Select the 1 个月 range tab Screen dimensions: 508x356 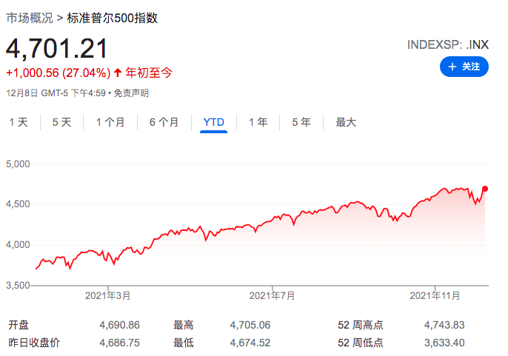pyautogui.click(x=110, y=122)
